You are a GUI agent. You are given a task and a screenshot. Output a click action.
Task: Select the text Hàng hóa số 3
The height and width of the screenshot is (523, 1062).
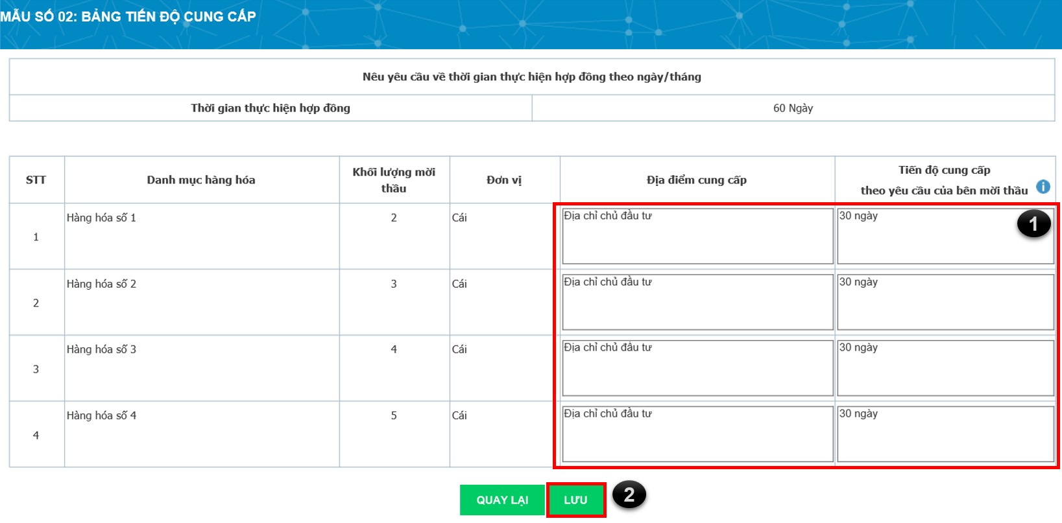click(101, 349)
